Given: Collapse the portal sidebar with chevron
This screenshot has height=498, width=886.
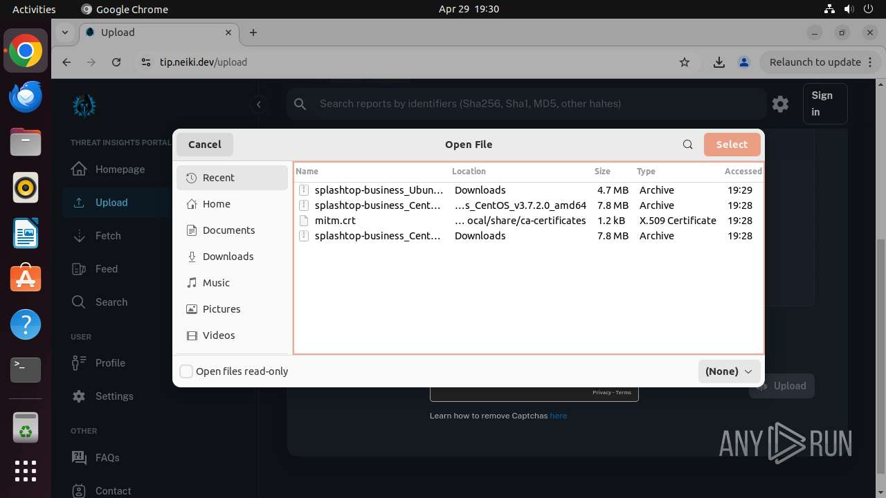Looking at the screenshot, I should point(259,104).
